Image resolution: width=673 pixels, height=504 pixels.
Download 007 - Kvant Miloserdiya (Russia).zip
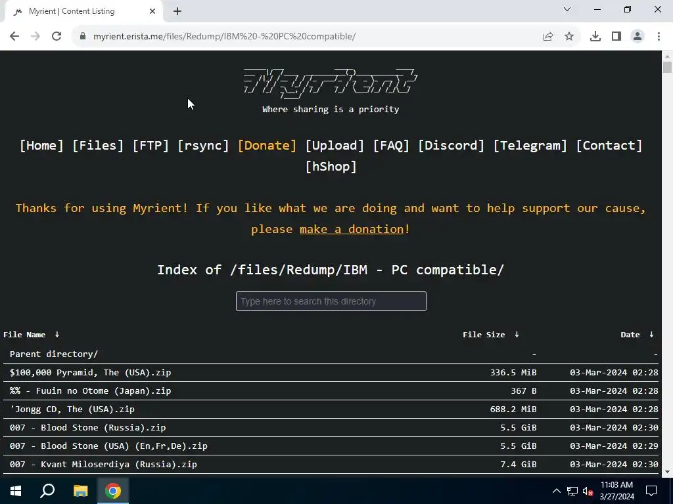click(x=103, y=465)
